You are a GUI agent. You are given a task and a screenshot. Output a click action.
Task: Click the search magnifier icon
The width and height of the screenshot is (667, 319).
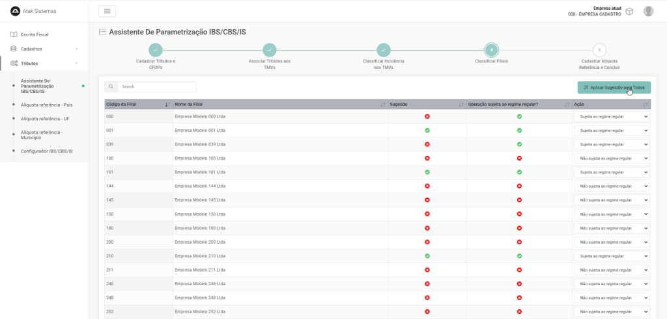click(111, 86)
